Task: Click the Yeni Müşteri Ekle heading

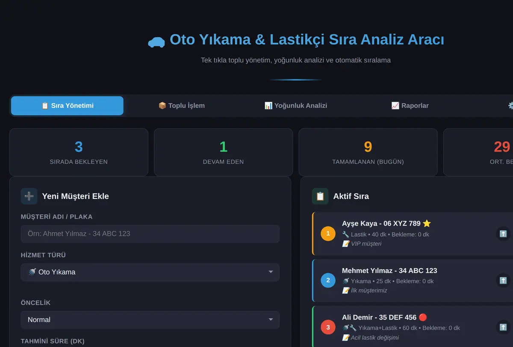Action: [75, 196]
